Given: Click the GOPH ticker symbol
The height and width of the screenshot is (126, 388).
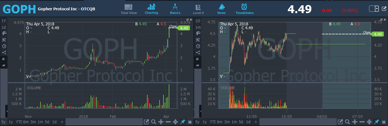Looking at the screenshot, I should click(19, 9).
